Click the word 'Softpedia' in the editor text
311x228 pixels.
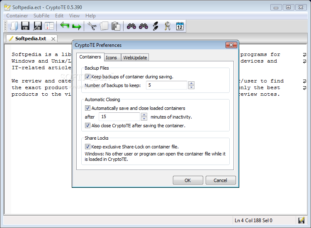[x=27, y=54]
